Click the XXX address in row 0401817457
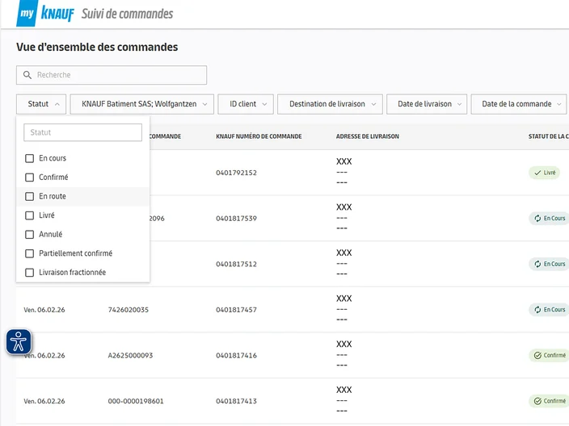569x426 pixels. pyautogui.click(x=344, y=299)
